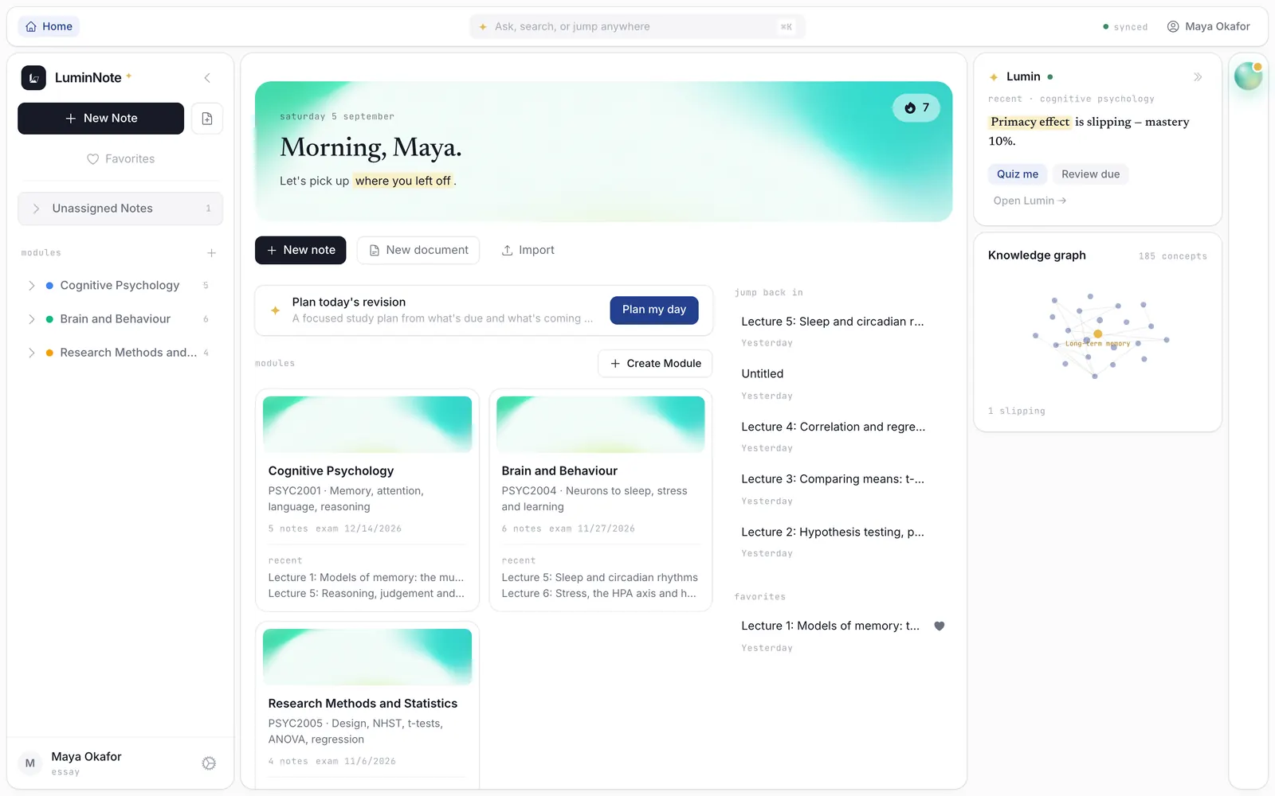Open the Brain and Behaviour module card

point(601,500)
